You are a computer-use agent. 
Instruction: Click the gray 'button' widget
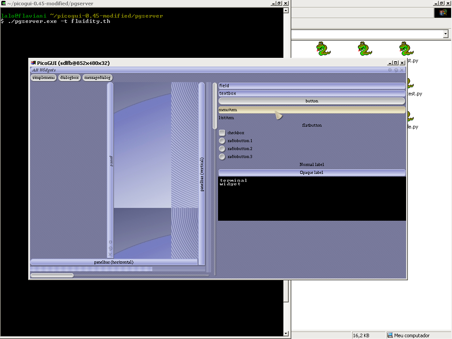[x=312, y=101]
